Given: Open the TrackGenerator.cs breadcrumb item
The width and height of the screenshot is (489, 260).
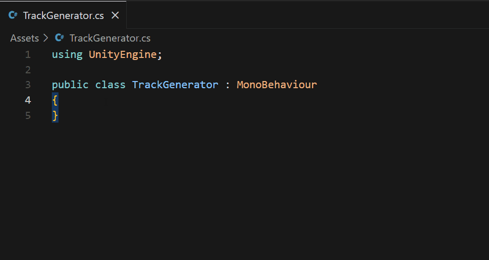Looking at the screenshot, I should click(x=110, y=38).
